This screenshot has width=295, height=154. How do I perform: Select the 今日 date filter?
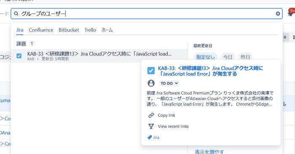228,57
